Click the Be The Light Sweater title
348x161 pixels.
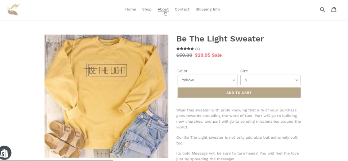click(x=220, y=39)
